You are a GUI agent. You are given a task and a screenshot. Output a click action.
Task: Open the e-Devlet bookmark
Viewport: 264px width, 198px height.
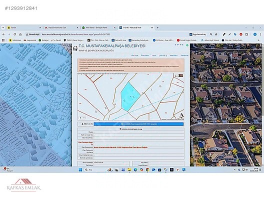coord(56,40)
